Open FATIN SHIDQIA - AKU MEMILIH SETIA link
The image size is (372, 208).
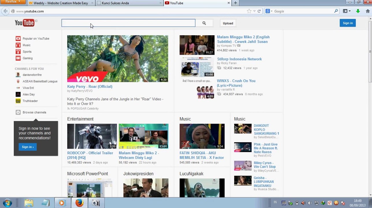[202, 155]
